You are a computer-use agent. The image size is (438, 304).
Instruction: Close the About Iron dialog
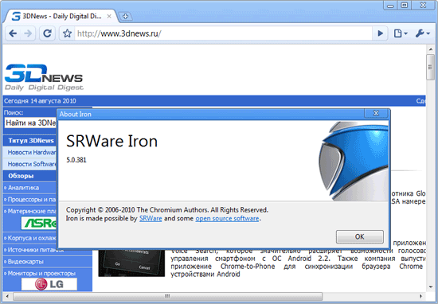[x=376, y=113]
